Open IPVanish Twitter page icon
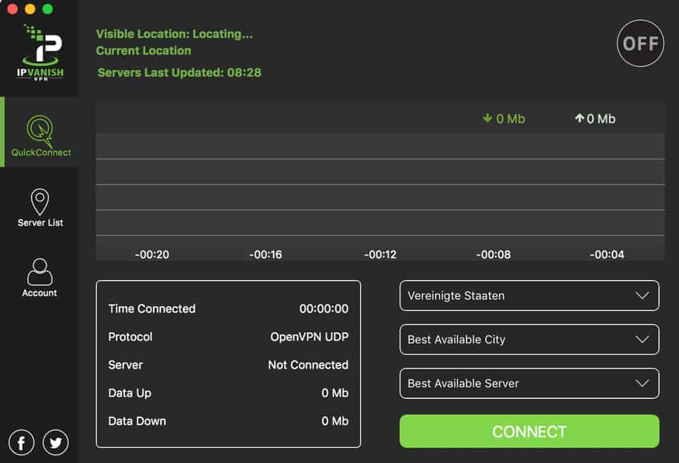Screen dimensions: 679x463 56,442
